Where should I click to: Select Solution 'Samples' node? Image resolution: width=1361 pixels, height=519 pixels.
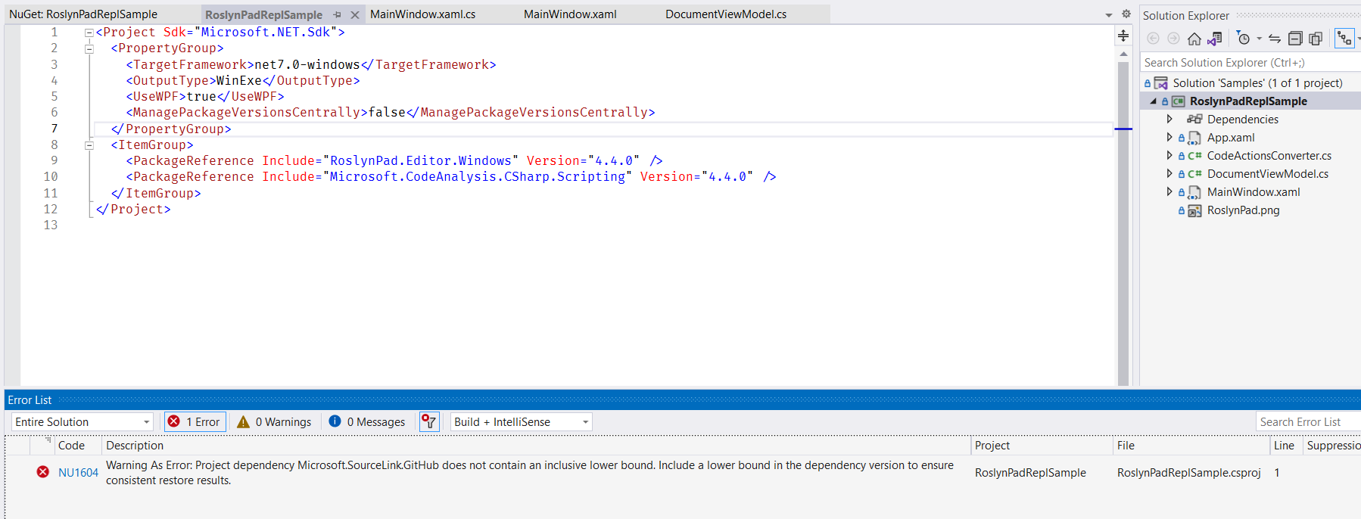click(x=1257, y=83)
